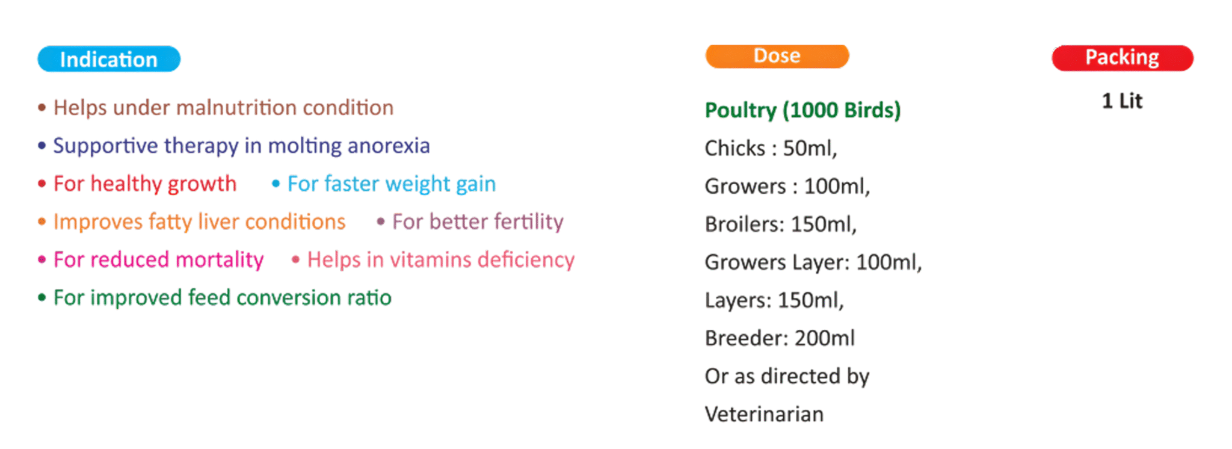1232x449 pixels.
Task: Select the "Growers Layer: 100ml" dose line
Action: 813,262
